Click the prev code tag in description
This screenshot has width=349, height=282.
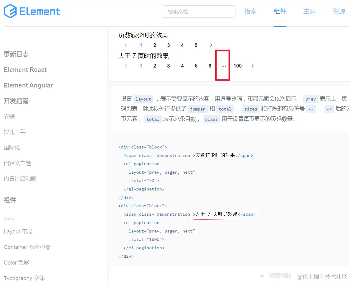[x=310, y=99]
